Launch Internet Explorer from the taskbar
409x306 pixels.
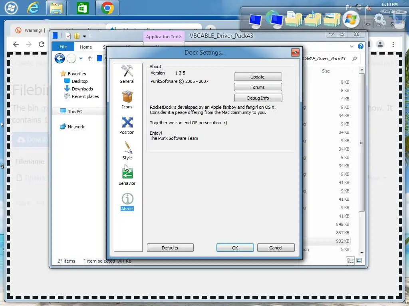tap(33, 8)
